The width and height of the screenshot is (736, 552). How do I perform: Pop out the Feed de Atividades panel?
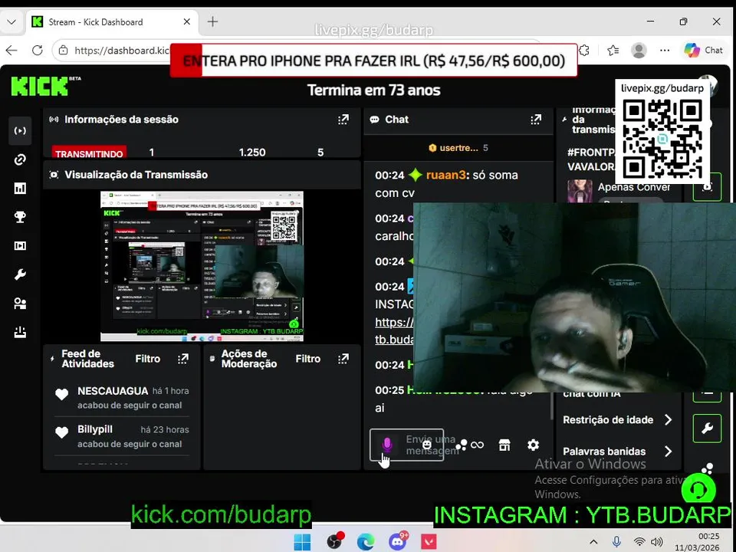click(183, 359)
